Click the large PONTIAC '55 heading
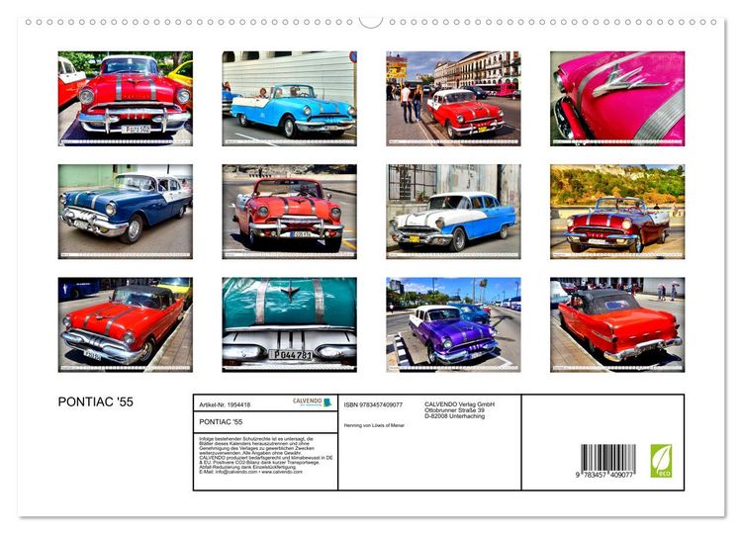 [96, 401]
